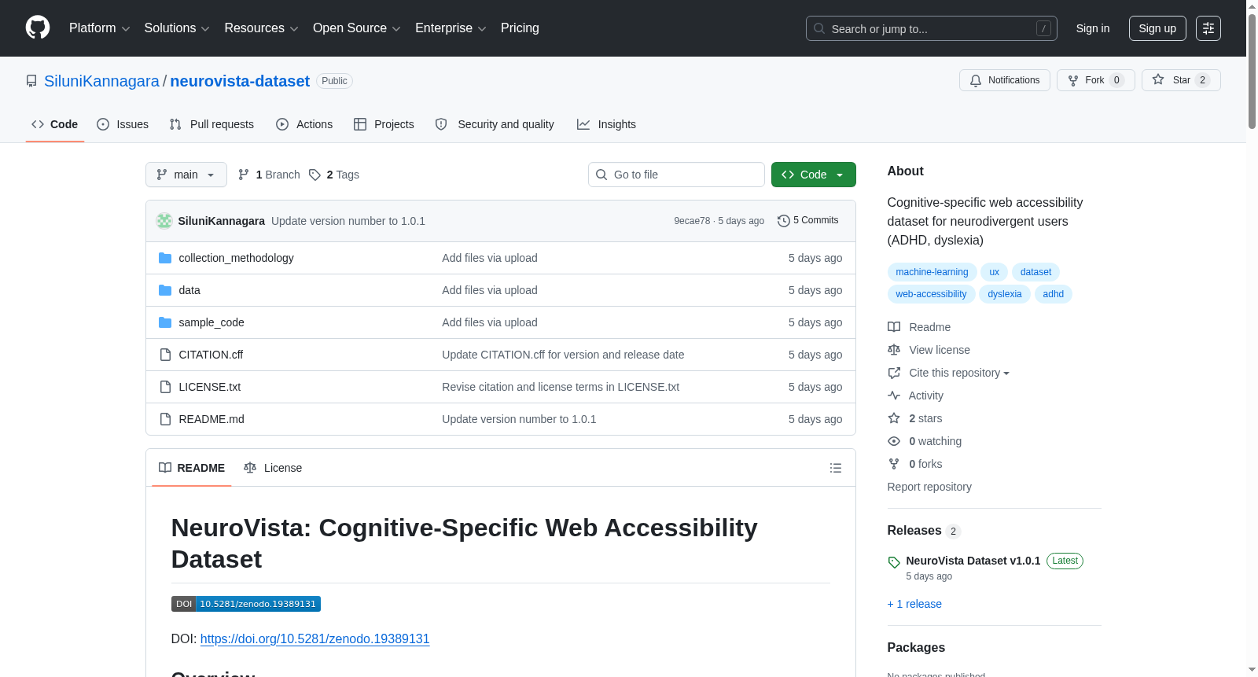Expand the Enterprise menu
The image size is (1258, 677).
[451, 28]
